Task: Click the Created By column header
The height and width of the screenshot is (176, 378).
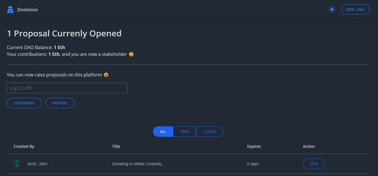Action: tap(24, 146)
